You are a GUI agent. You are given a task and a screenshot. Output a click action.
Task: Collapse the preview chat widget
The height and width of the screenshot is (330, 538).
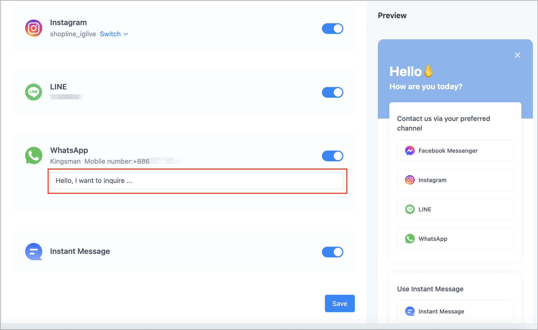point(517,55)
